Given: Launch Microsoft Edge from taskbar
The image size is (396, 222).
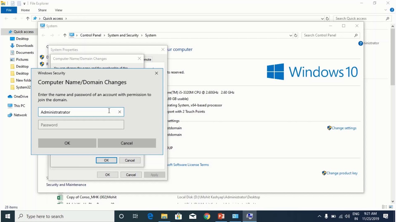Looking at the screenshot, I should [x=150, y=216].
